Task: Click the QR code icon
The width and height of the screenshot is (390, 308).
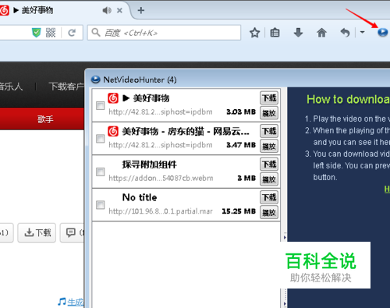Action: [x=51, y=33]
